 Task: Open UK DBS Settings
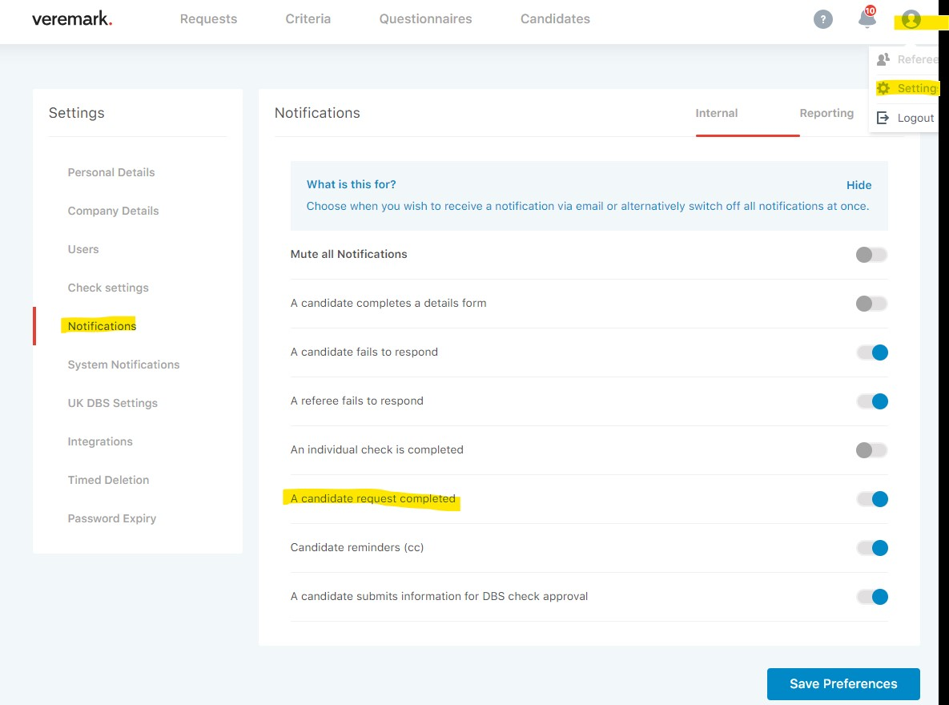tap(112, 402)
